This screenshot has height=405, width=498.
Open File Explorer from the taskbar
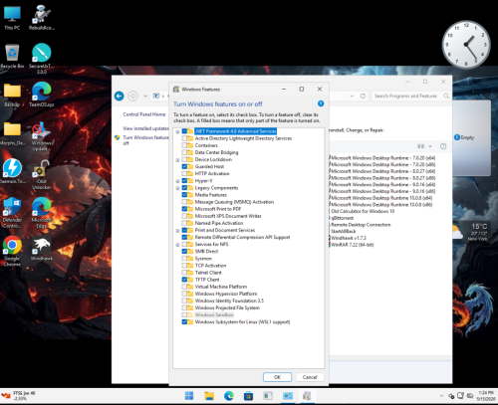[x=209, y=396]
